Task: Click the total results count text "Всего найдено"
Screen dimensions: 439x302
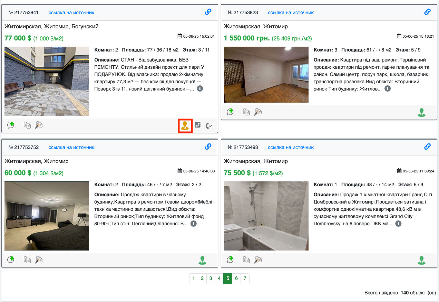Action: pyautogui.click(x=382, y=293)
